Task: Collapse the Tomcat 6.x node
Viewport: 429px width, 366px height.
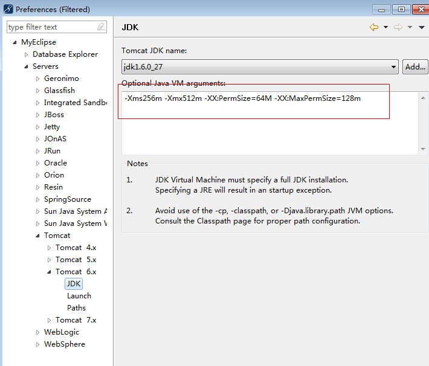Action: [x=50, y=272]
